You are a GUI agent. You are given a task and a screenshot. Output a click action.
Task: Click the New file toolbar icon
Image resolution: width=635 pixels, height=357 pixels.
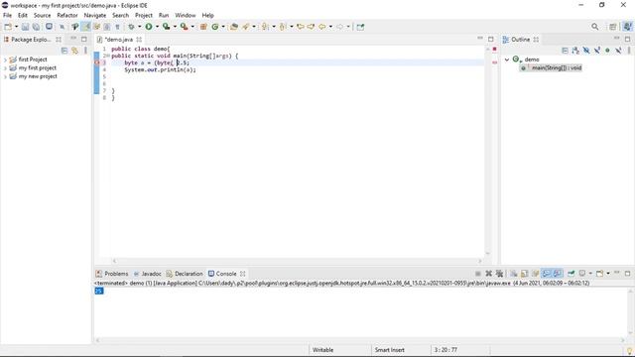pyautogui.click(x=8, y=27)
